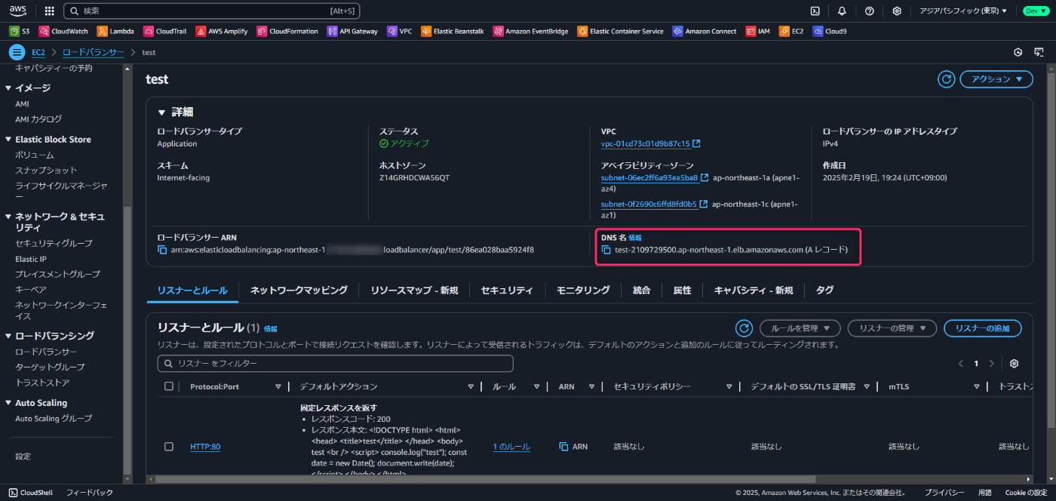Image resolution: width=1056 pixels, height=501 pixels.
Task: Refresh the listeners list
Action: (x=744, y=328)
